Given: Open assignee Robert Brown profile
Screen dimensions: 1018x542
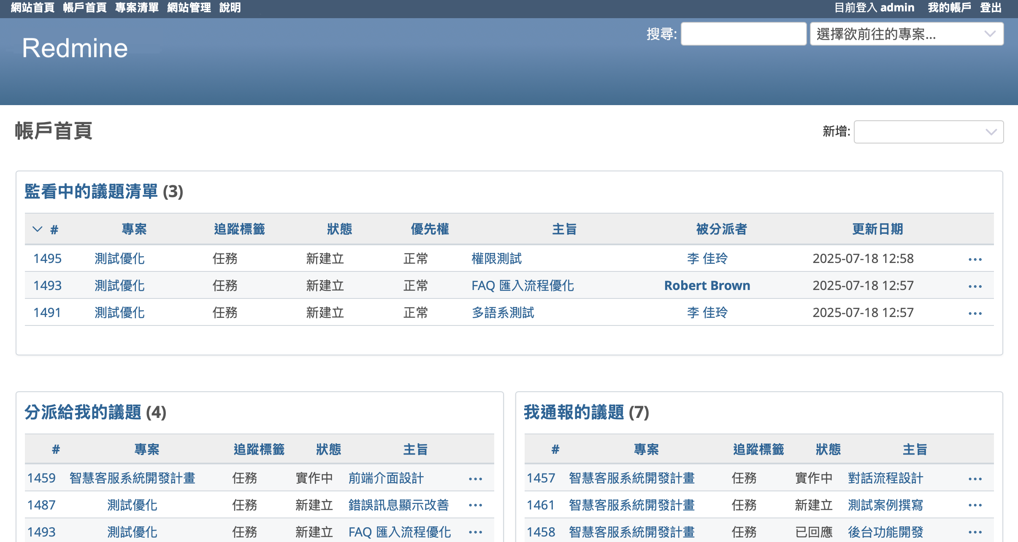Looking at the screenshot, I should pyautogui.click(x=707, y=285).
